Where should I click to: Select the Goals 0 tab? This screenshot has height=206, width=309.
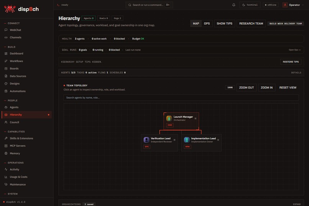(x=104, y=18)
